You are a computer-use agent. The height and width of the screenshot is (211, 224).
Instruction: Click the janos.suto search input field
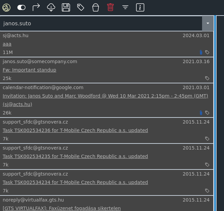tap(101, 23)
